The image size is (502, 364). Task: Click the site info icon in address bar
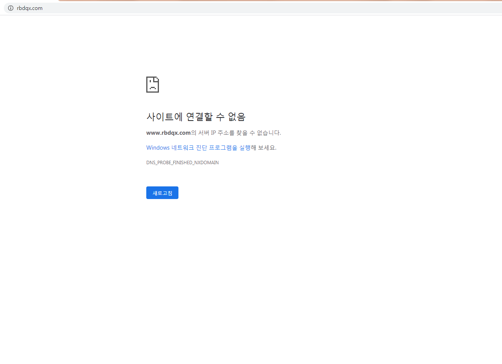[x=11, y=8]
